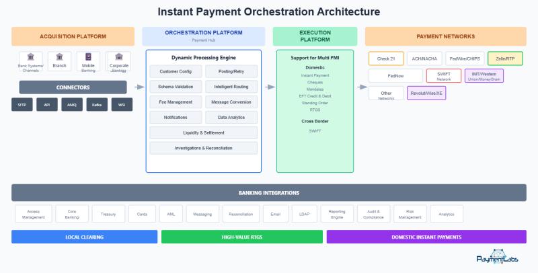The image size is (538, 273).
Task: Select the Intelligent Routing module
Action: pos(231,87)
